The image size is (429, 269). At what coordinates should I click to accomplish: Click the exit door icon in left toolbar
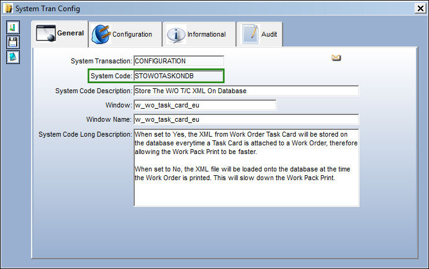pyautogui.click(x=13, y=27)
